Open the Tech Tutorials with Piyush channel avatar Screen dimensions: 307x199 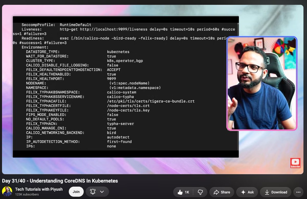tap(7, 192)
